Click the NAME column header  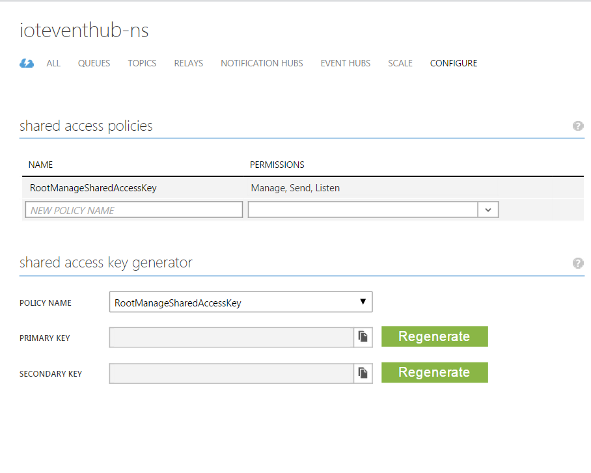pyautogui.click(x=41, y=165)
